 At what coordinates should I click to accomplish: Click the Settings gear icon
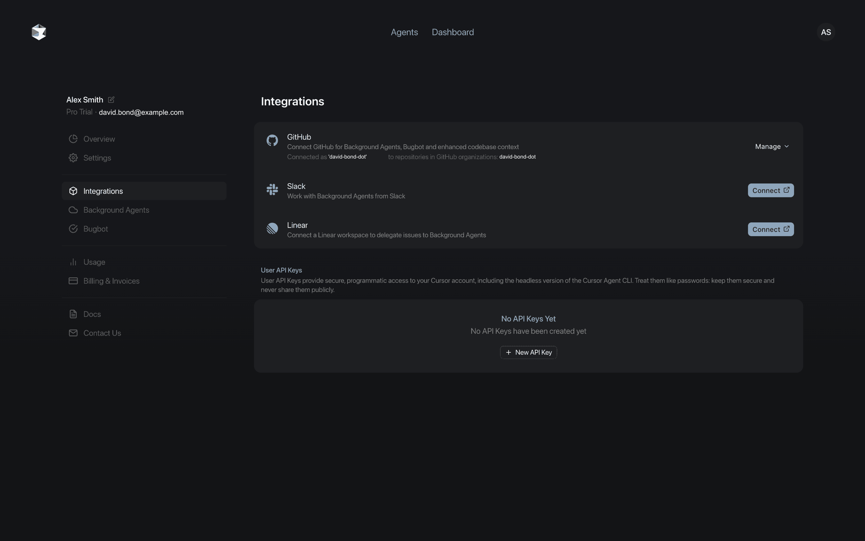tap(73, 158)
